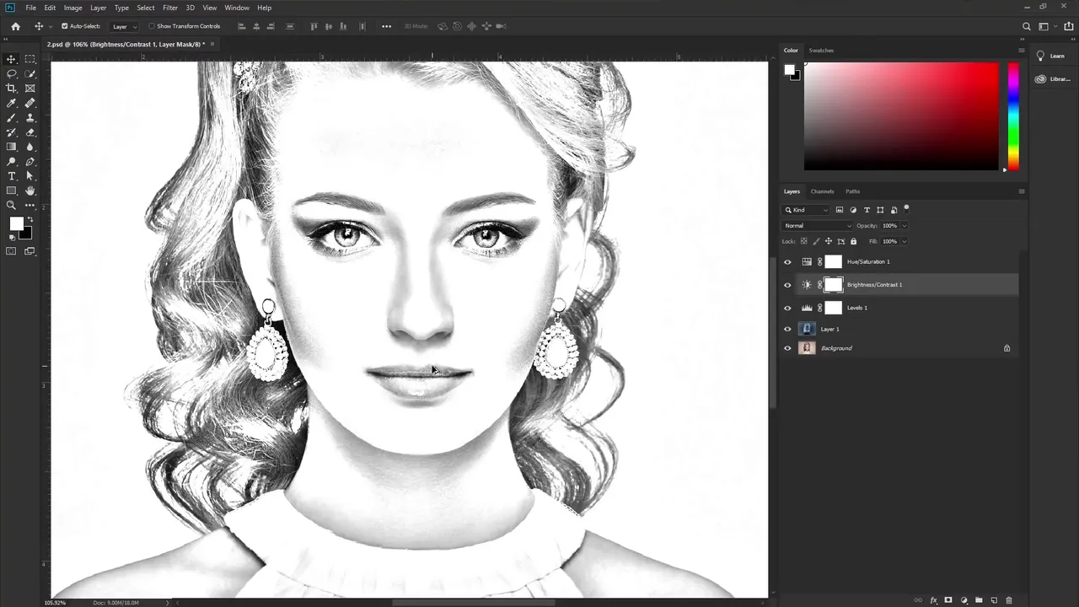Select the Zoom tool
Image resolution: width=1079 pixels, height=607 pixels.
pos(12,205)
